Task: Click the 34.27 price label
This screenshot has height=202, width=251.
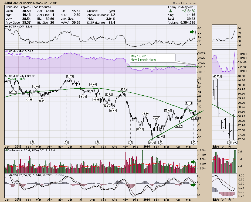Action: coord(179,126)
